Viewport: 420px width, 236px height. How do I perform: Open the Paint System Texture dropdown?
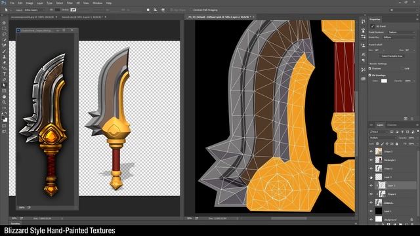point(401,32)
